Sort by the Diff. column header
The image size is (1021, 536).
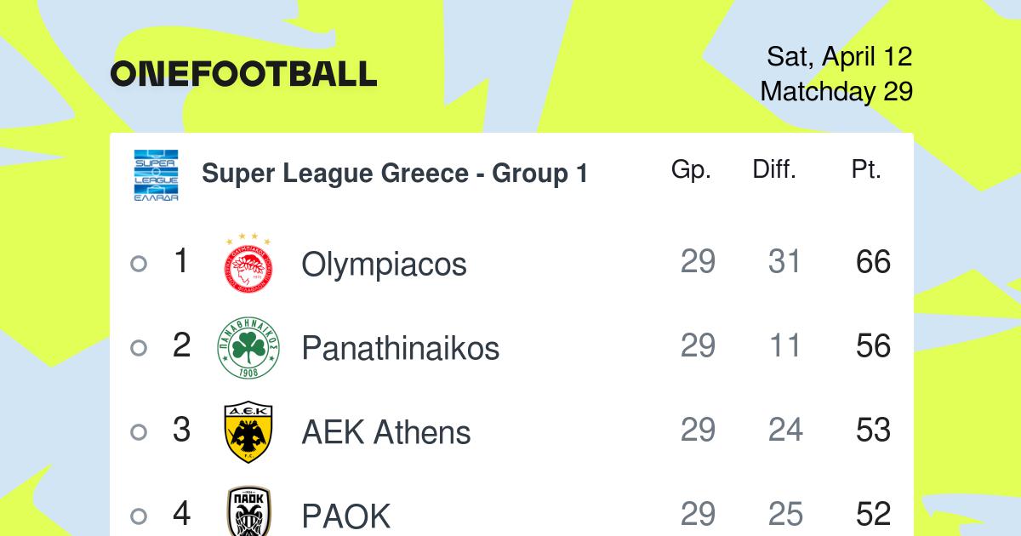click(774, 169)
